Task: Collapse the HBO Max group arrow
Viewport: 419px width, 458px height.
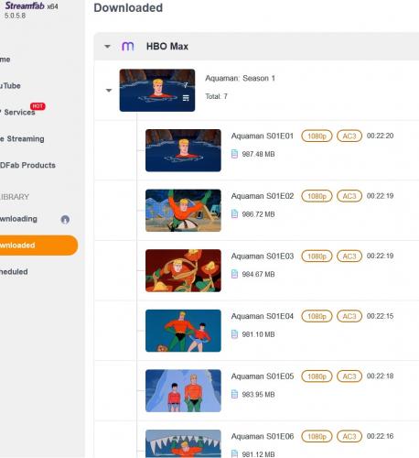Action: [107, 47]
